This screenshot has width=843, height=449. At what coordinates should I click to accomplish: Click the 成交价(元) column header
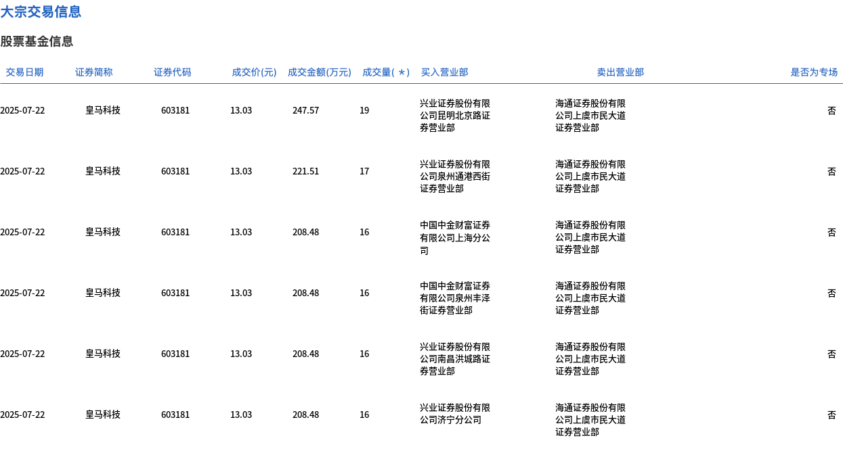[254, 72]
